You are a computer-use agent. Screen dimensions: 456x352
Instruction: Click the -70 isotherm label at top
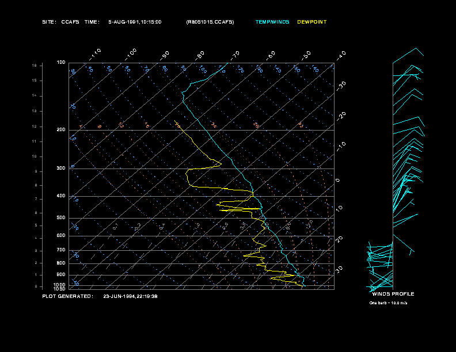point(235,55)
